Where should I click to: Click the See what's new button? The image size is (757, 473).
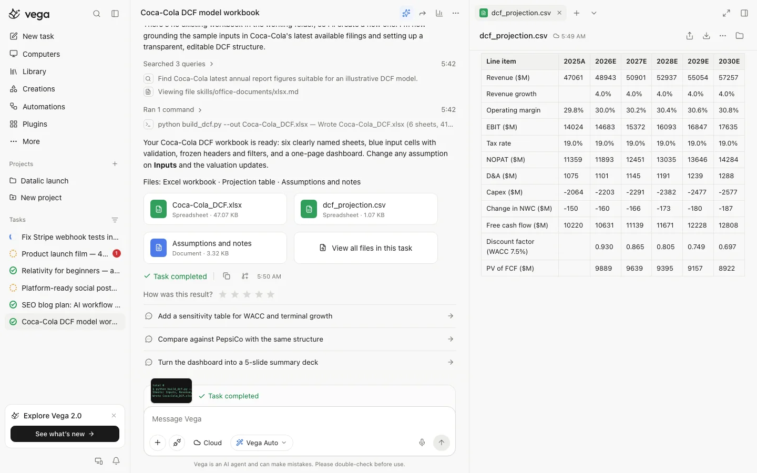coord(65,434)
